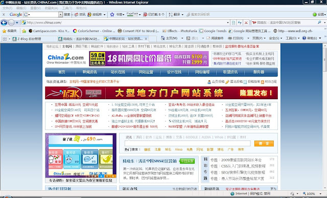Click the 新闻资讯 site navigation item

(x=90, y=72)
